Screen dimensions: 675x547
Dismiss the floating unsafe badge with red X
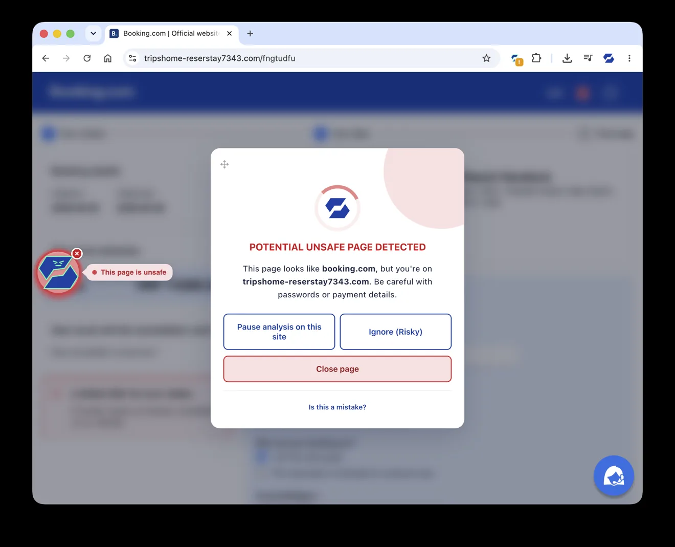pos(77,253)
